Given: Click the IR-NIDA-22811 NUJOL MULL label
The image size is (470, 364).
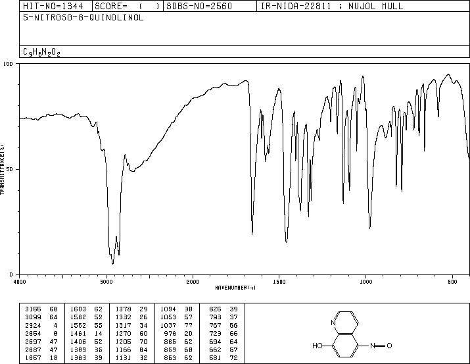Looking at the screenshot, I should click(x=332, y=6).
